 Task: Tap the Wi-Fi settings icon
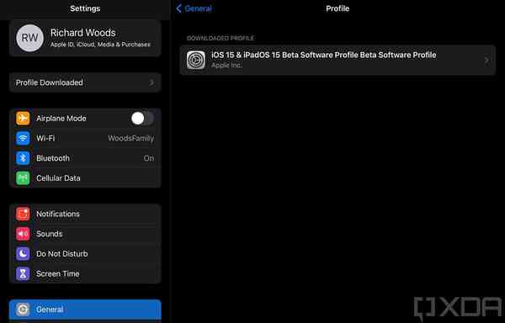23,138
